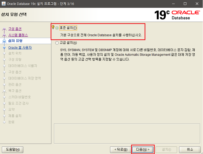Maximize the installer window
The image size is (203, 154).
click(185, 4)
